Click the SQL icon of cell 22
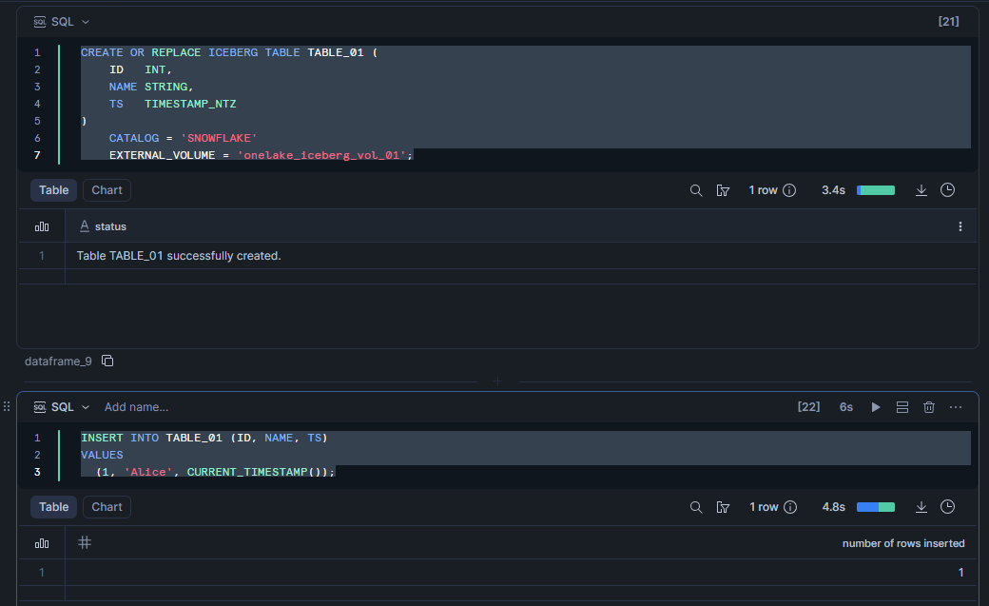The height and width of the screenshot is (606, 989). click(x=40, y=407)
